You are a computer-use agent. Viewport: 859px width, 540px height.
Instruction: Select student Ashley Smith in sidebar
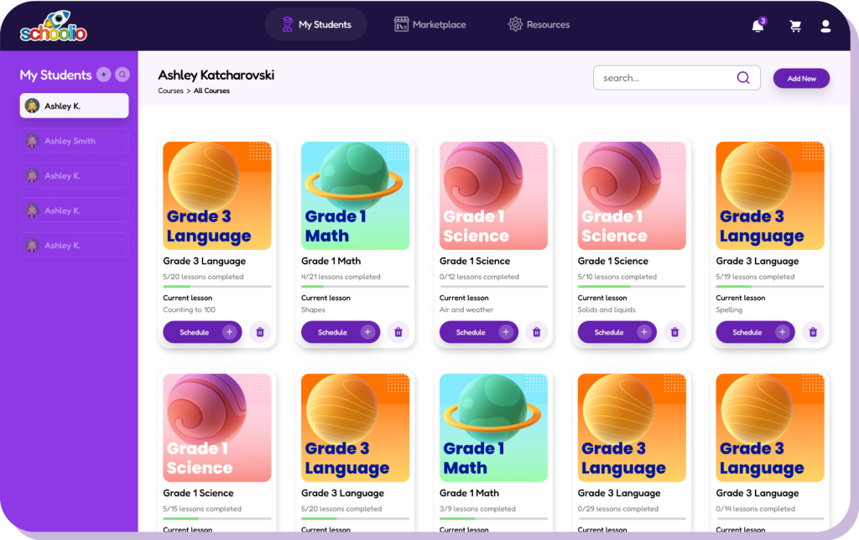point(75,141)
